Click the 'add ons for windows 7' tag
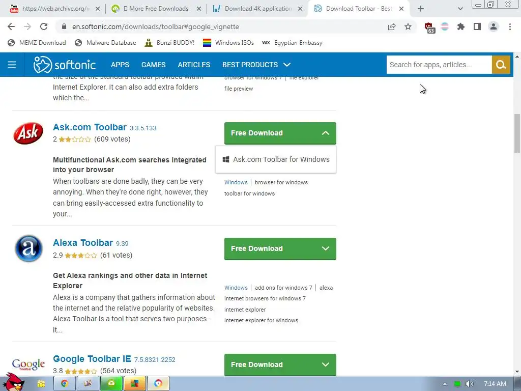 [x=283, y=288]
